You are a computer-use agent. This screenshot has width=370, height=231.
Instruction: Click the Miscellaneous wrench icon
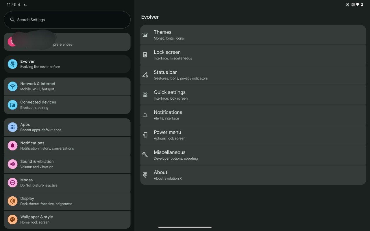(x=145, y=155)
